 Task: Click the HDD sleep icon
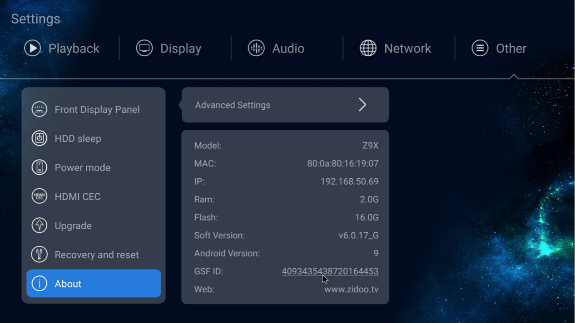tap(40, 138)
